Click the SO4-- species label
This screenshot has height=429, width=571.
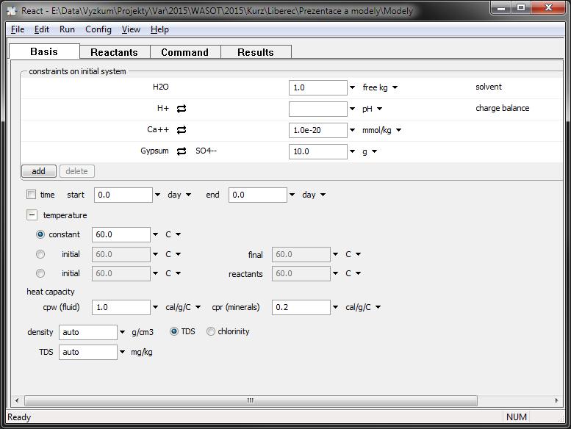pos(206,151)
